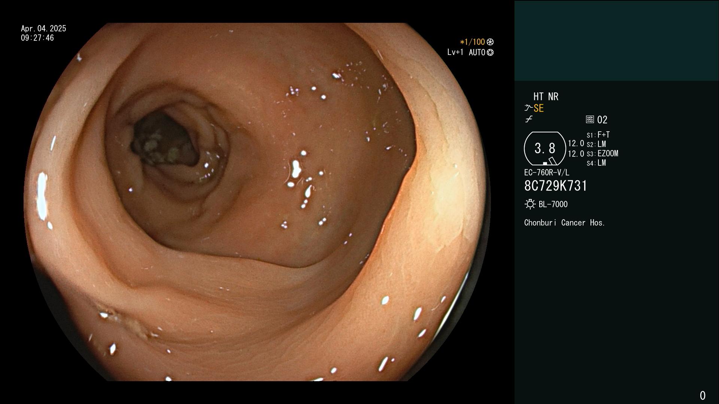Click the S2: LM switch assignment

coord(597,144)
